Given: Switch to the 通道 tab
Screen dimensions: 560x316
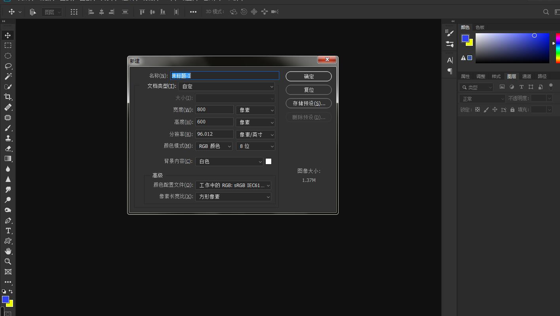Looking at the screenshot, I should (x=527, y=76).
